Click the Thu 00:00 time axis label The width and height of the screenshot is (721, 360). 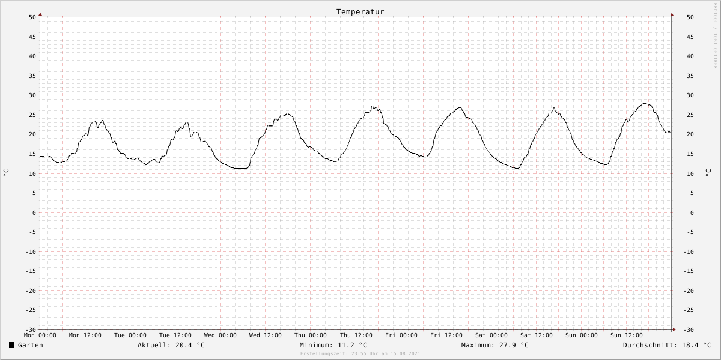[x=311, y=335]
